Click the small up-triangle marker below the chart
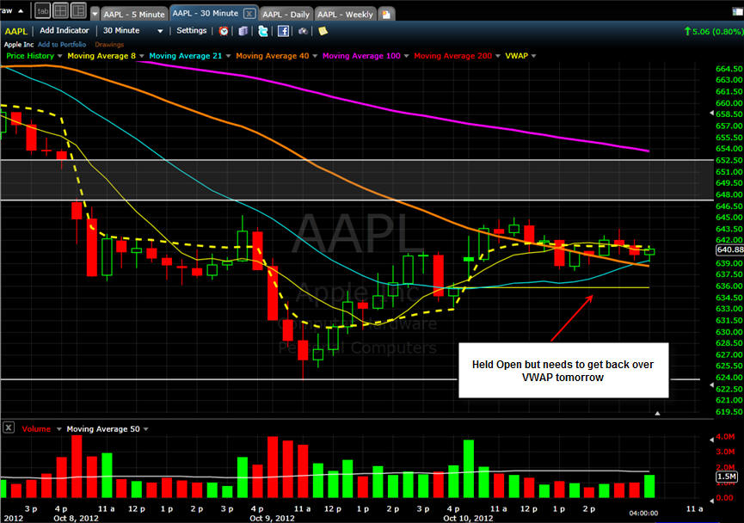Screen dimensions: 744x523 pyautogui.click(x=657, y=414)
